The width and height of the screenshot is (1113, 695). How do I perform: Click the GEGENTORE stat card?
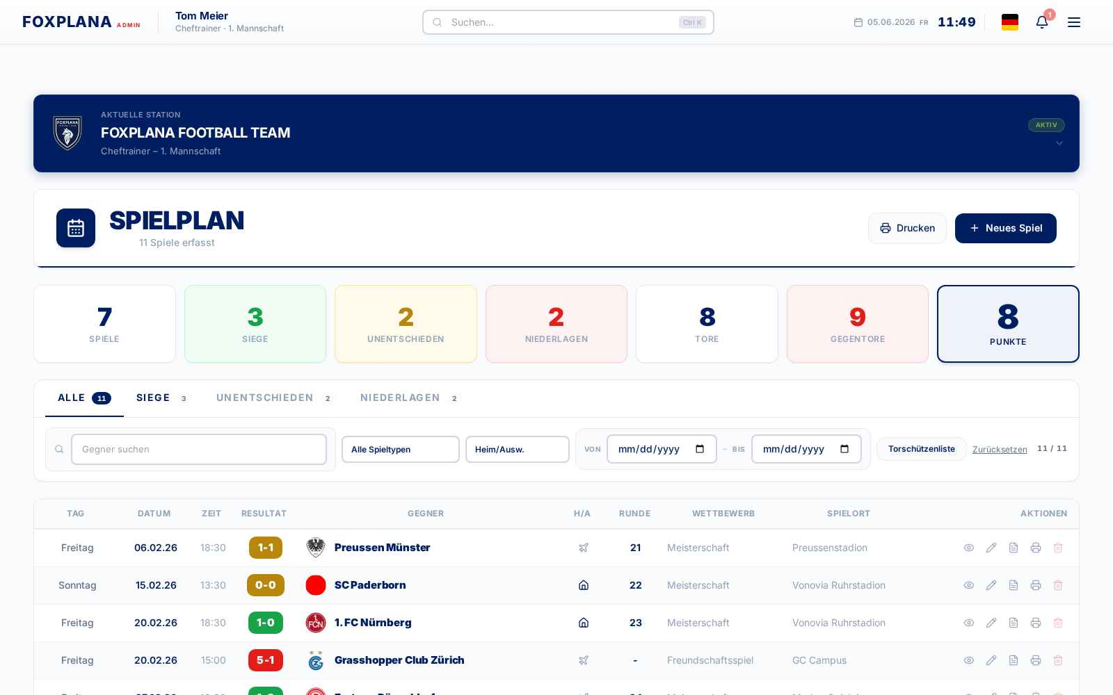tap(858, 324)
